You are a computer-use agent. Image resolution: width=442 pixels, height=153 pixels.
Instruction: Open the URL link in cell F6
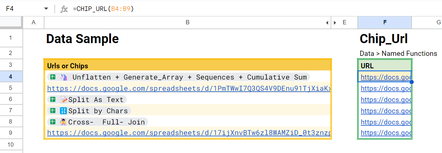[386, 100]
